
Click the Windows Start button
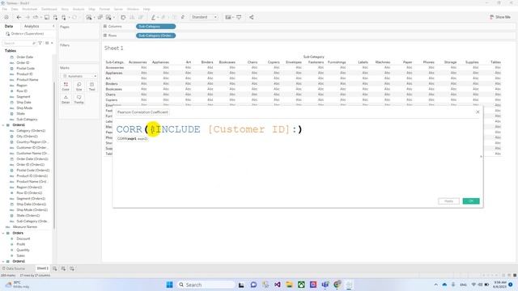[169, 285]
